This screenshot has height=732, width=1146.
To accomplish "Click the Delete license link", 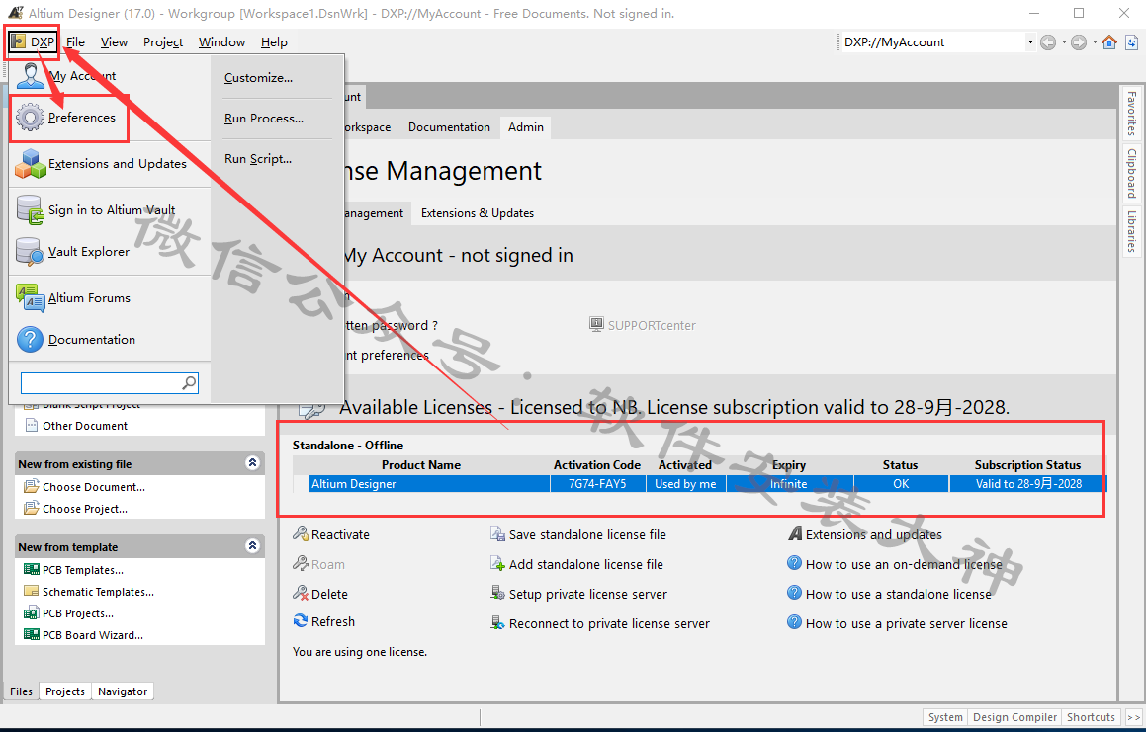I will [329, 594].
